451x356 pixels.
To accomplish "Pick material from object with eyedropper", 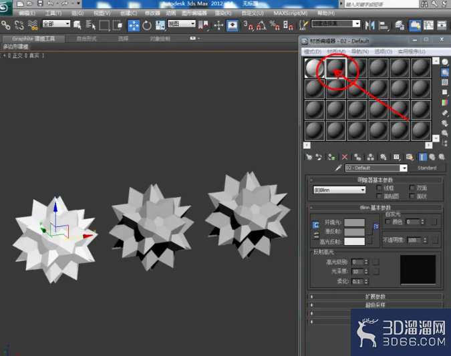I will coord(338,168).
